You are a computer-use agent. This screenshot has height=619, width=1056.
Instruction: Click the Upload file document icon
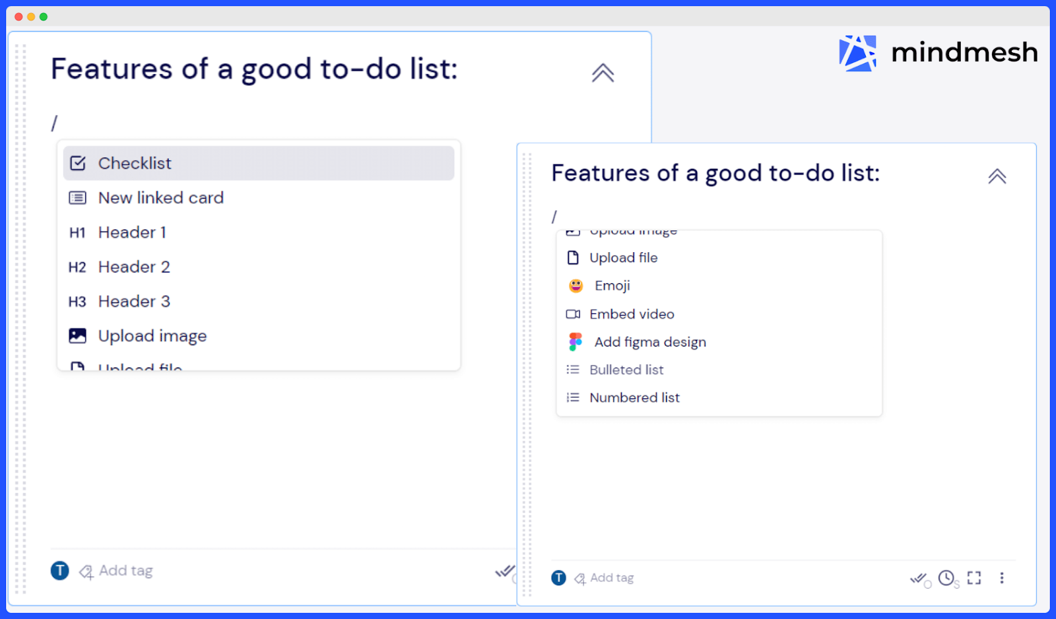click(573, 258)
